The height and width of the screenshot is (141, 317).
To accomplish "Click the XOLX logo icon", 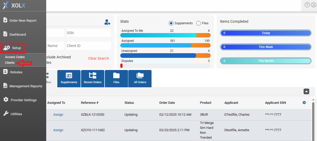I will (x=6, y=5).
